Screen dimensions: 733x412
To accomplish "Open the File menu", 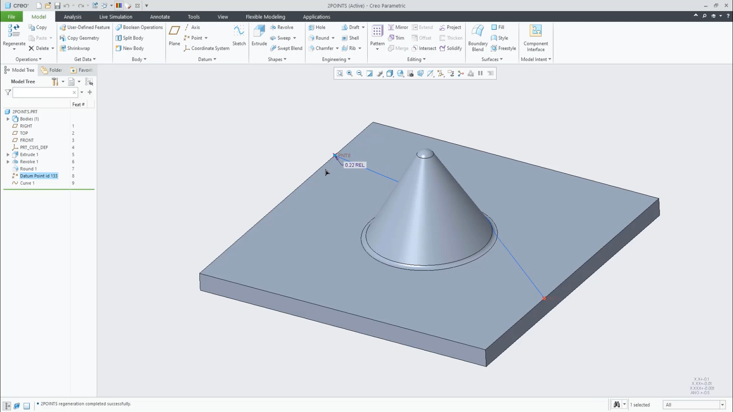I will (x=11, y=17).
